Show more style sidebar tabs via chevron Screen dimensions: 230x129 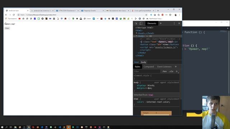[x=176, y=67]
